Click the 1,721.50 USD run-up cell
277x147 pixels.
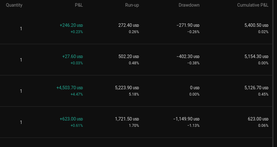[127, 119]
